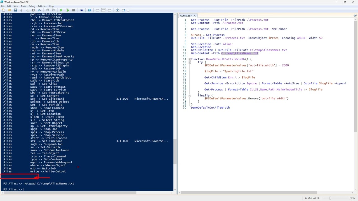Open the Debug menu
This screenshot has height=201, width=358.
tap(32, 6)
